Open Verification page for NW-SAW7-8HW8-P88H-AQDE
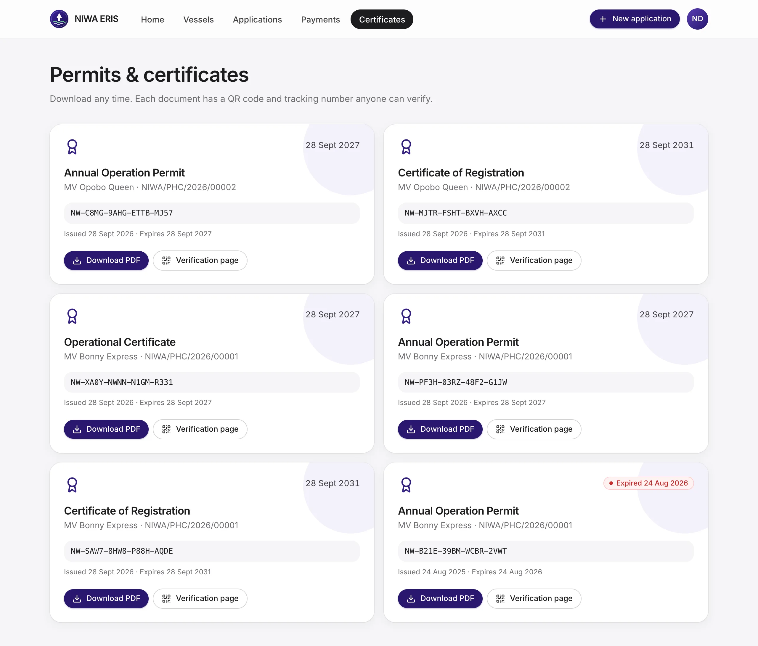Image resolution: width=758 pixels, height=646 pixels. coord(200,598)
